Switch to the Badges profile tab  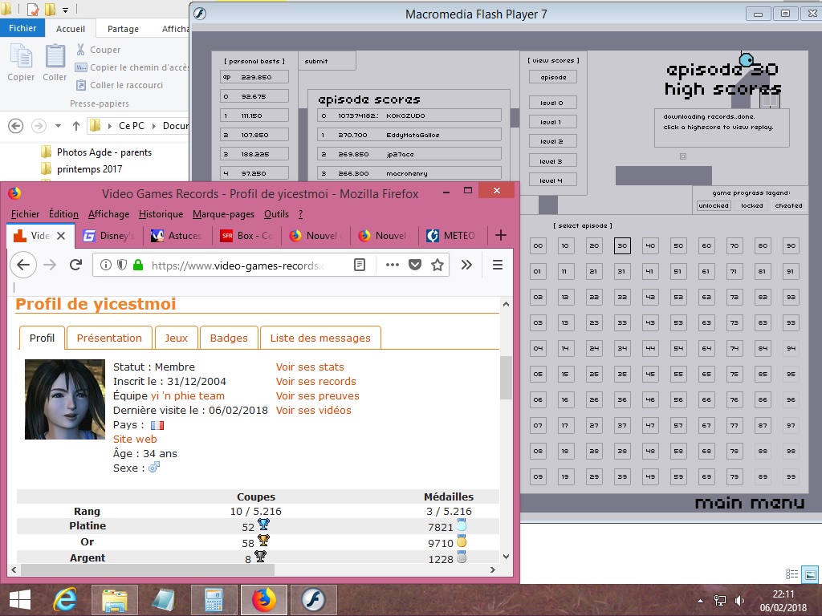229,338
